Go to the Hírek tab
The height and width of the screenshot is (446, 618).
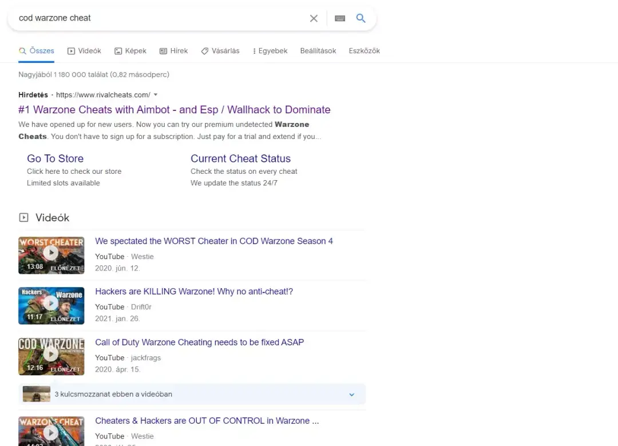pos(174,51)
